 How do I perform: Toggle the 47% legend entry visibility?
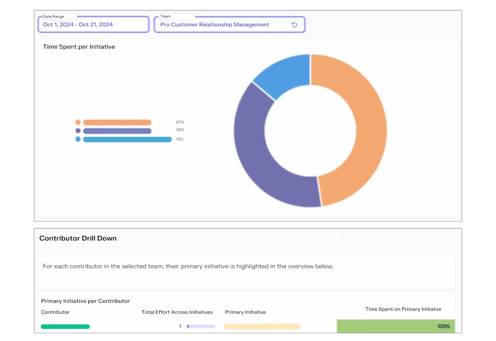(x=181, y=121)
